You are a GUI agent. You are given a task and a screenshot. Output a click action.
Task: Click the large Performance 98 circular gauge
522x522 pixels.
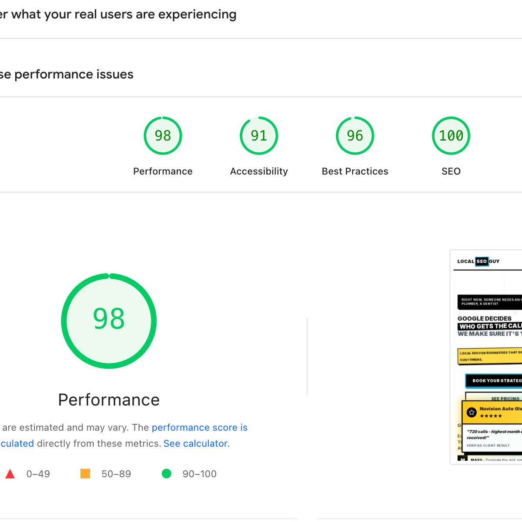[109, 321]
